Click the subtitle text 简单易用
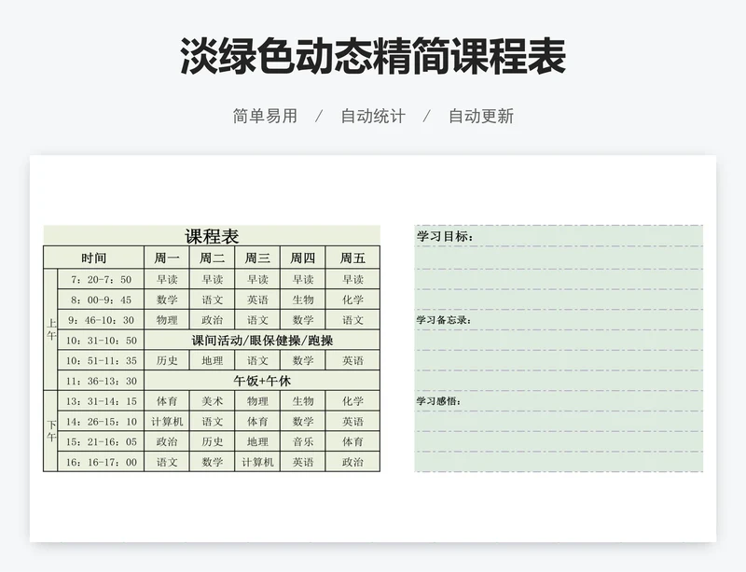The image size is (746, 572). click(265, 116)
